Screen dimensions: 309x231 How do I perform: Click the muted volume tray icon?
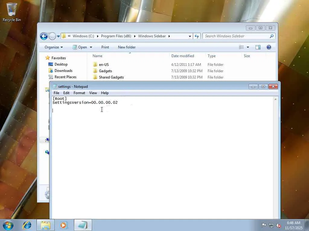pyautogui.click(x=279, y=225)
